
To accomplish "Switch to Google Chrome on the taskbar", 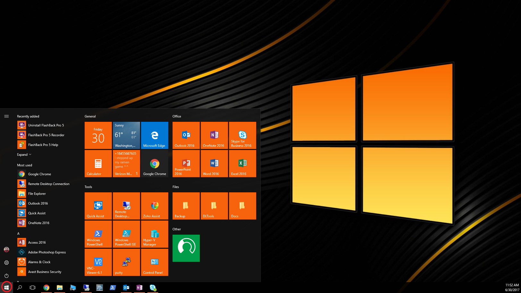I will pos(46,288).
